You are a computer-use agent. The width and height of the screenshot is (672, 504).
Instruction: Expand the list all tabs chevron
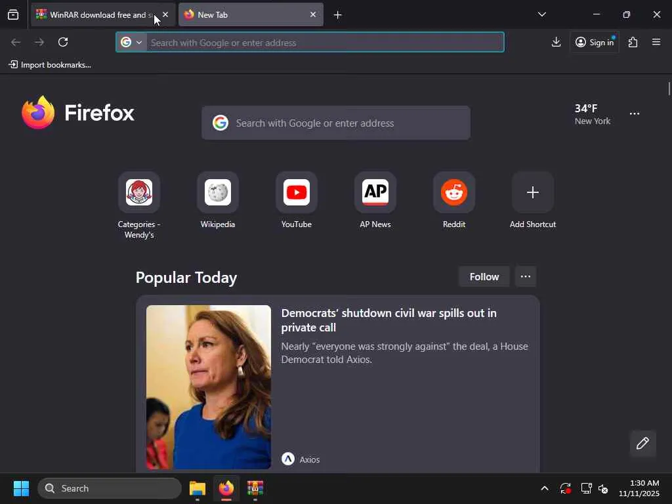(541, 14)
